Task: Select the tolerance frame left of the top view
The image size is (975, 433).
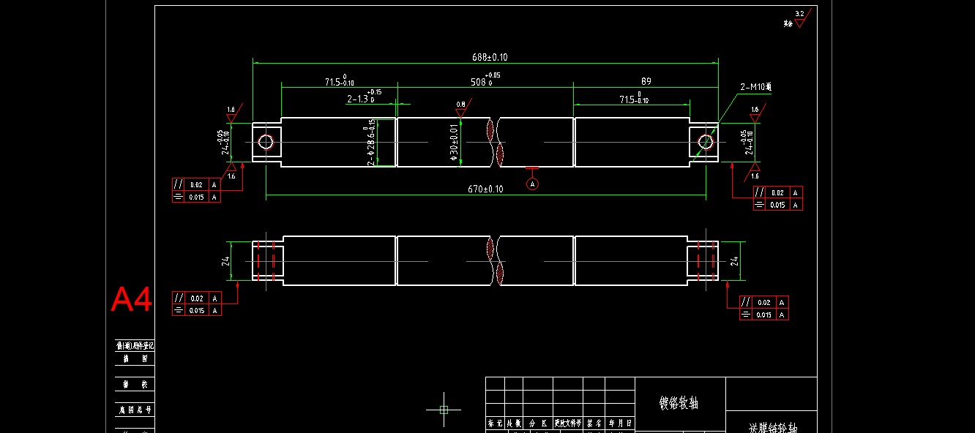Action: pyautogui.click(x=196, y=190)
